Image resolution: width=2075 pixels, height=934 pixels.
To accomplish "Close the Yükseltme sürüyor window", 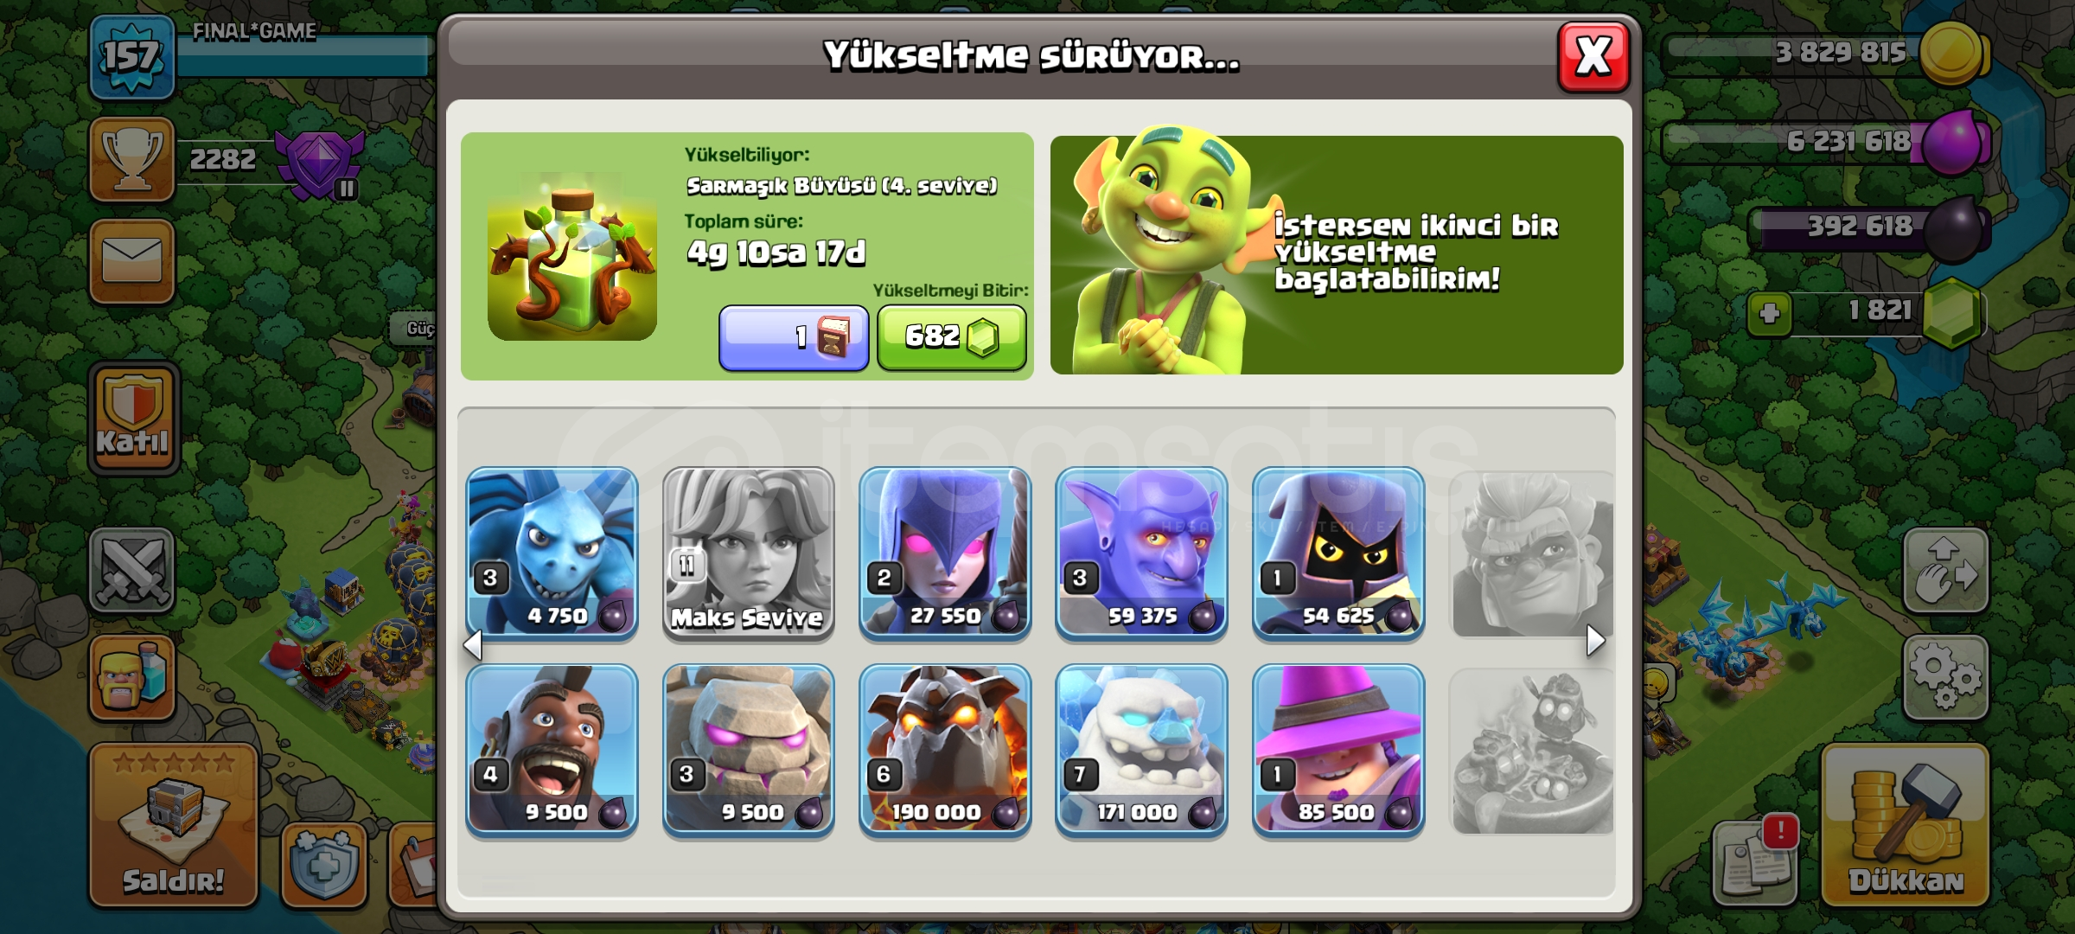I will (x=1593, y=57).
